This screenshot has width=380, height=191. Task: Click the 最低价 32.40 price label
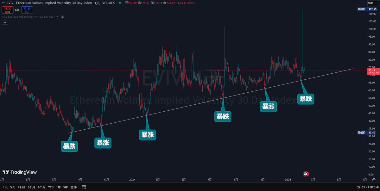(x=367, y=133)
